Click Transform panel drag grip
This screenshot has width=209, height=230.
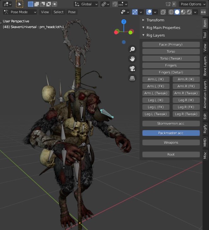(x=199, y=20)
